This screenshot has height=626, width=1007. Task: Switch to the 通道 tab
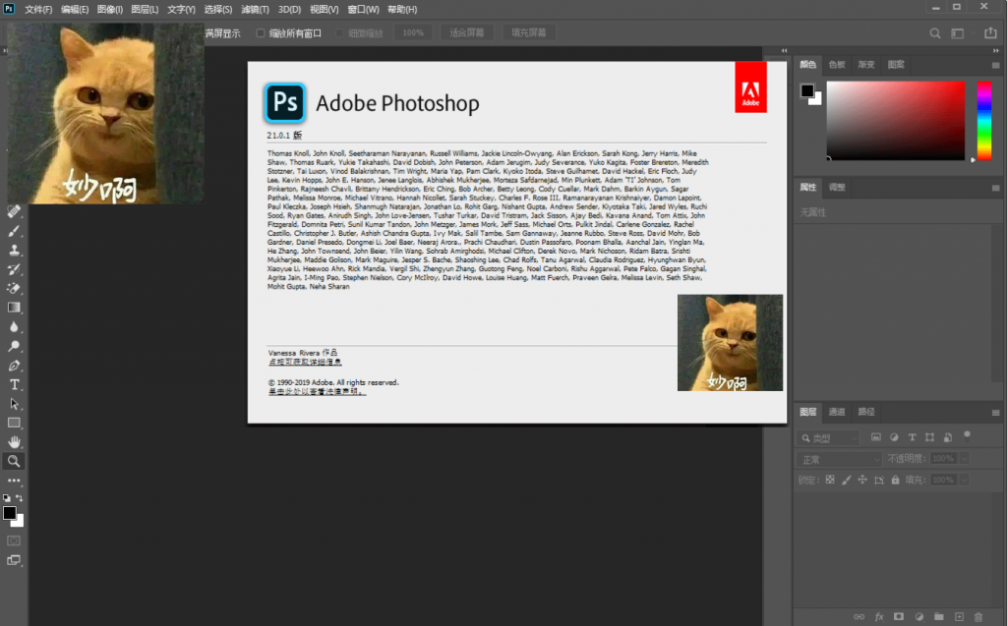pos(837,412)
